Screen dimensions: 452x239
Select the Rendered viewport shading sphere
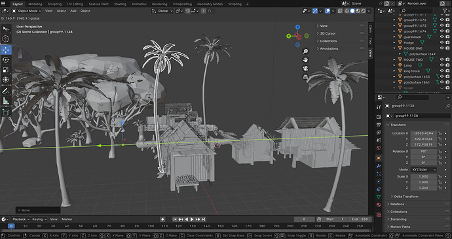364,11
